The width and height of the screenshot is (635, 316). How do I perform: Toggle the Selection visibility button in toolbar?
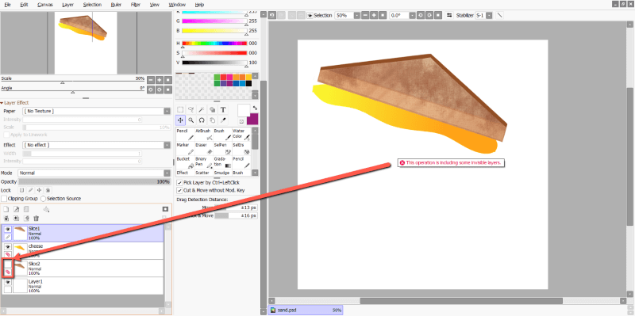click(x=310, y=15)
